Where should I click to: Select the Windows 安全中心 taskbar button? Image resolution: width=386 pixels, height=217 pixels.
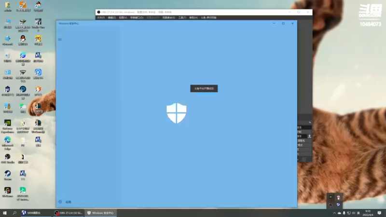pyautogui.click(x=101, y=213)
